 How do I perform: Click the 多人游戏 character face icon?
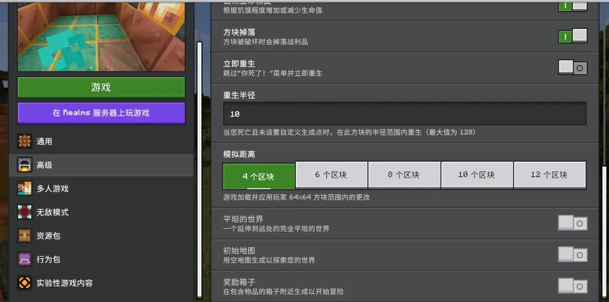pos(24,188)
